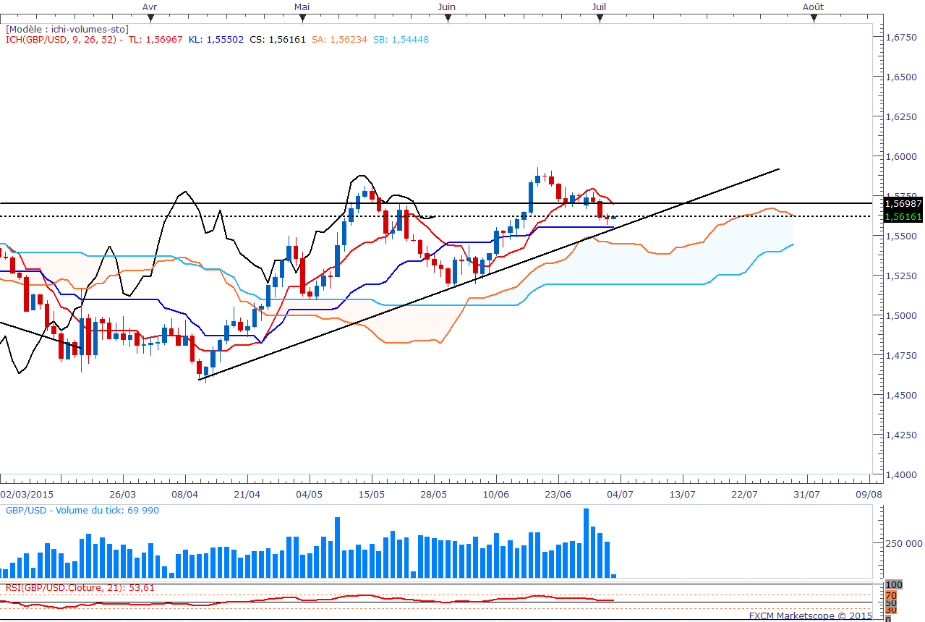925x622 pixels.
Task: Click the 04/05 date label
Action: tap(310, 494)
